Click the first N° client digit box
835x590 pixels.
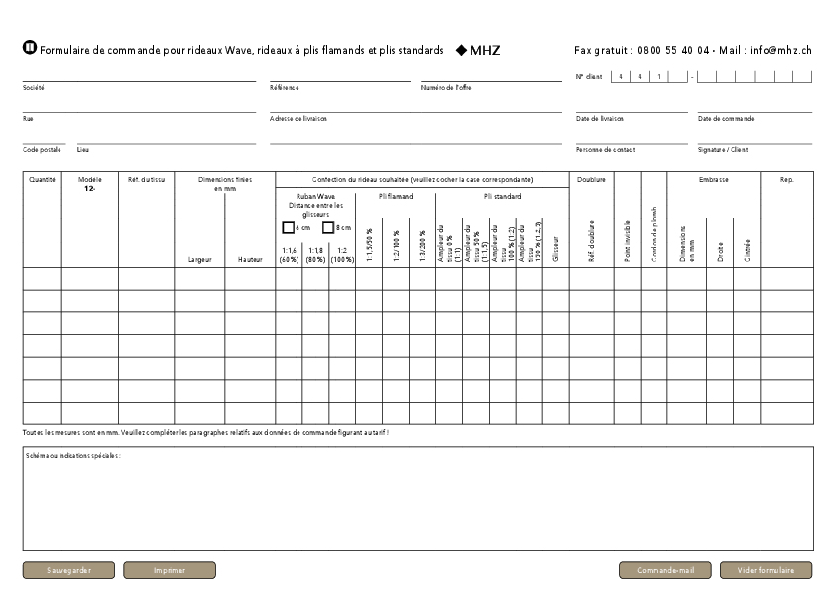point(620,76)
